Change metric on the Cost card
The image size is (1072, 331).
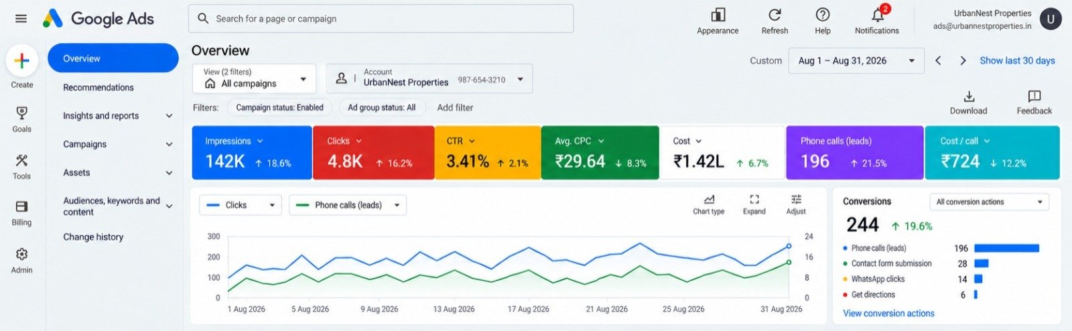(699, 141)
